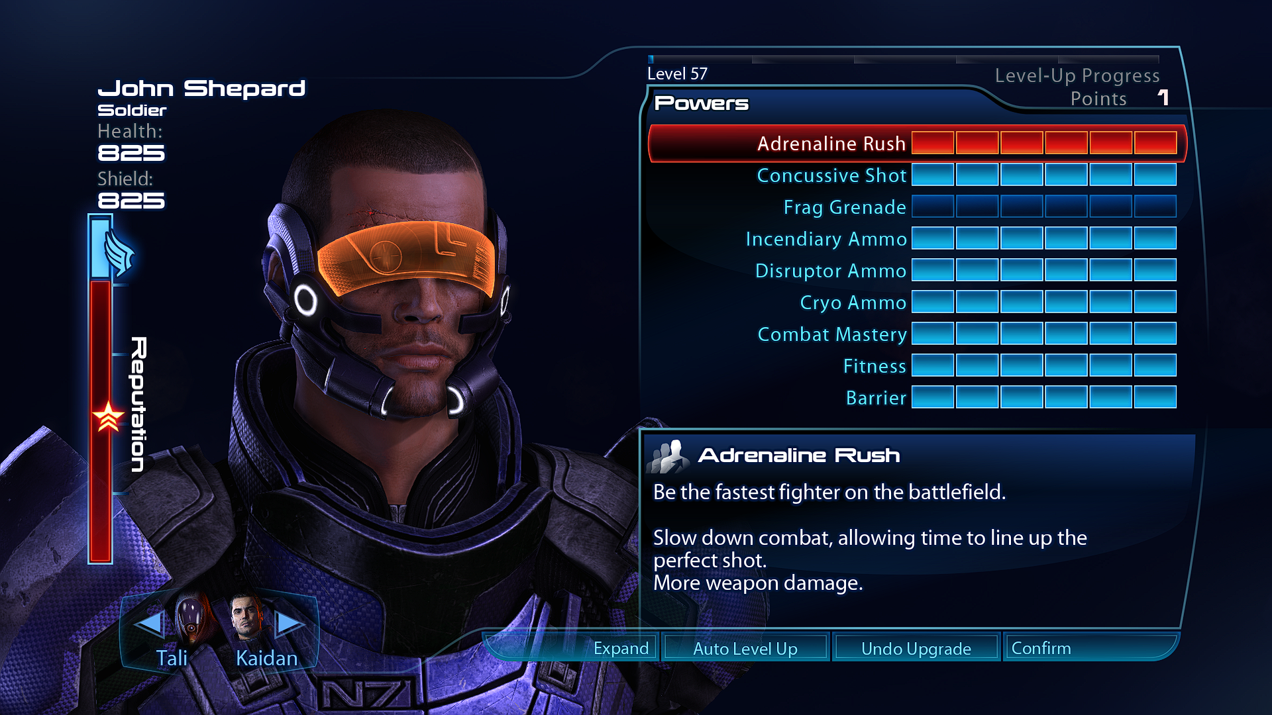Screen dimensions: 1272x715
Task: Click the Adrenaline Rush squad icon in description
Action: (x=668, y=456)
